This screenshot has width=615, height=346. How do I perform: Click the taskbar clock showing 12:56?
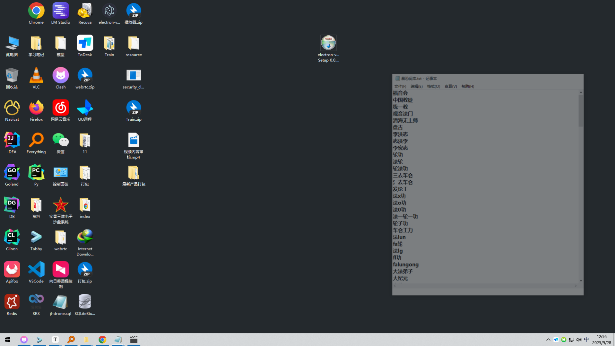point(601,340)
